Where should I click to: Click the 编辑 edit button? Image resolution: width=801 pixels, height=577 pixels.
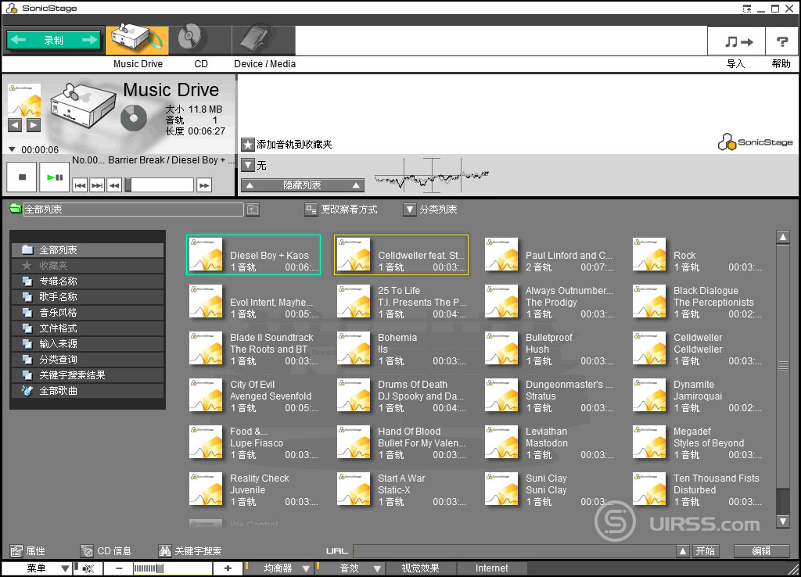(x=761, y=551)
